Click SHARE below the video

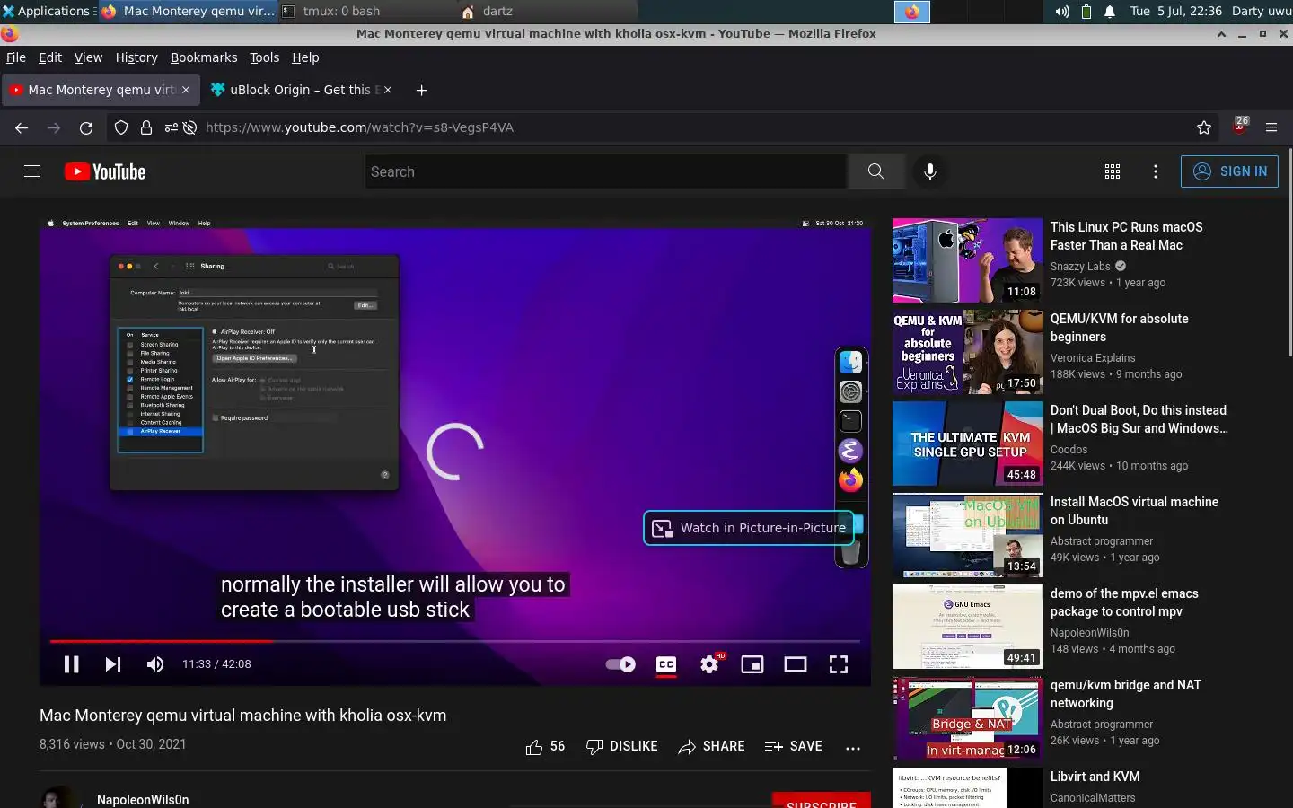point(711,746)
